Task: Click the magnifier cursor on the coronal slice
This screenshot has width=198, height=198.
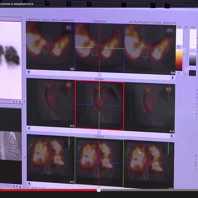Action: [x=140, y=152]
